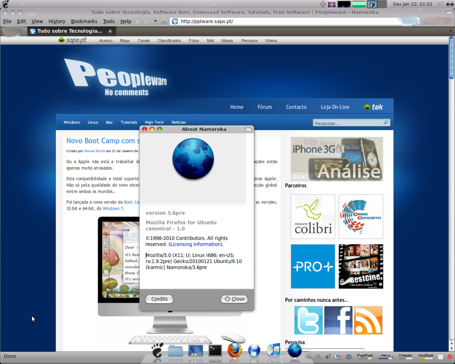
Task: Open the Loja On-Line link
Action: [x=335, y=107]
